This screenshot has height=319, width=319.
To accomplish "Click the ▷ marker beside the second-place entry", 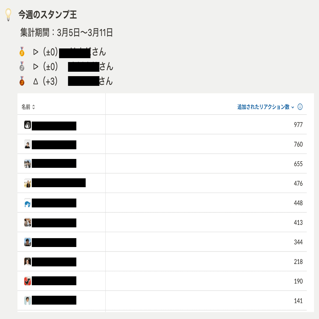I will [35, 67].
